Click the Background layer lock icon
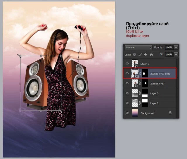Image resolution: width=187 pixels, height=159 pixels. [x=170, y=113]
